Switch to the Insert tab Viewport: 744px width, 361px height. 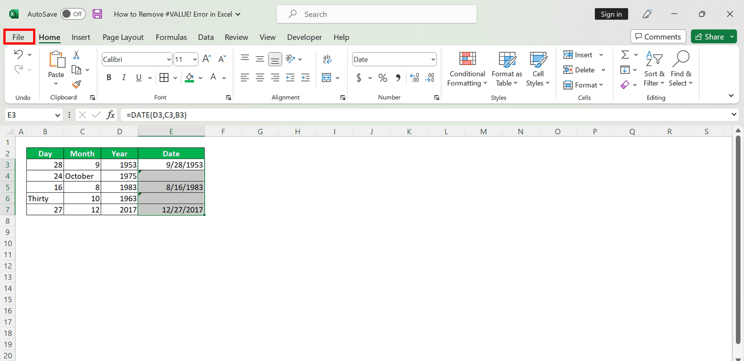(x=81, y=37)
